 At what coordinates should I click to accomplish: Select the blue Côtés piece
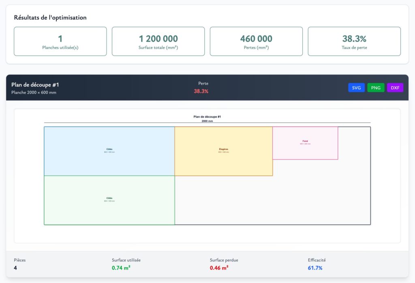(x=109, y=151)
